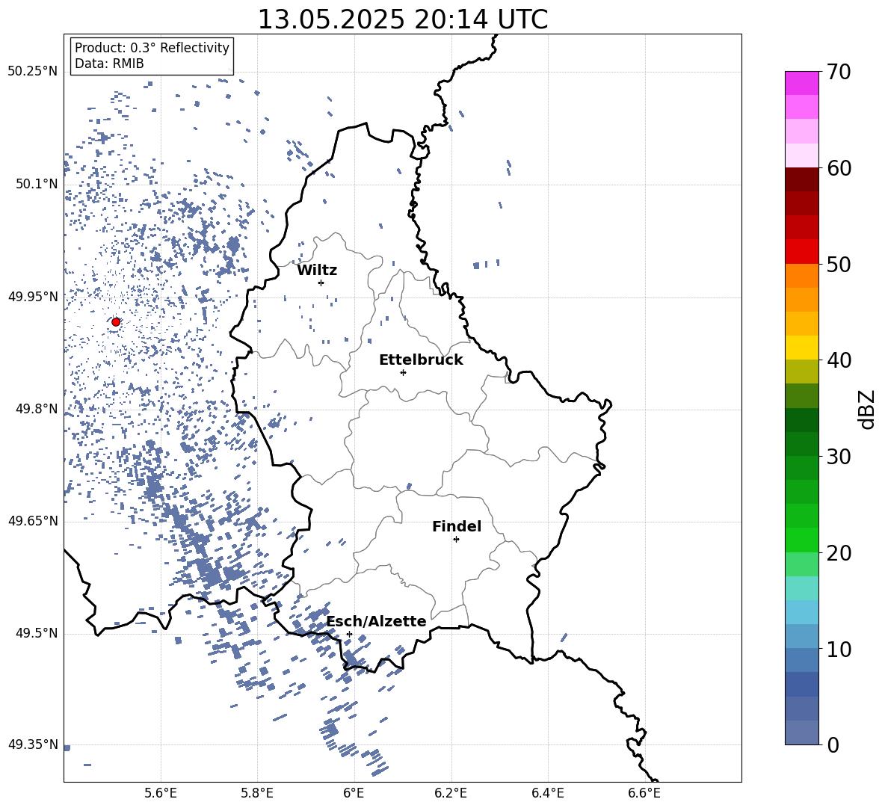Click the magenta swatch atop the colorbar
This screenshot has height=808, width=885.
pos(802,84)
